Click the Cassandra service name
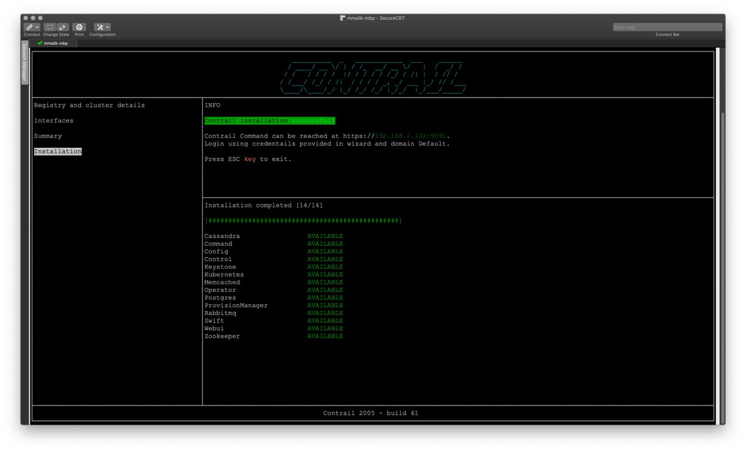The height and width of the screenshot is (452, 746). point(222,237)
